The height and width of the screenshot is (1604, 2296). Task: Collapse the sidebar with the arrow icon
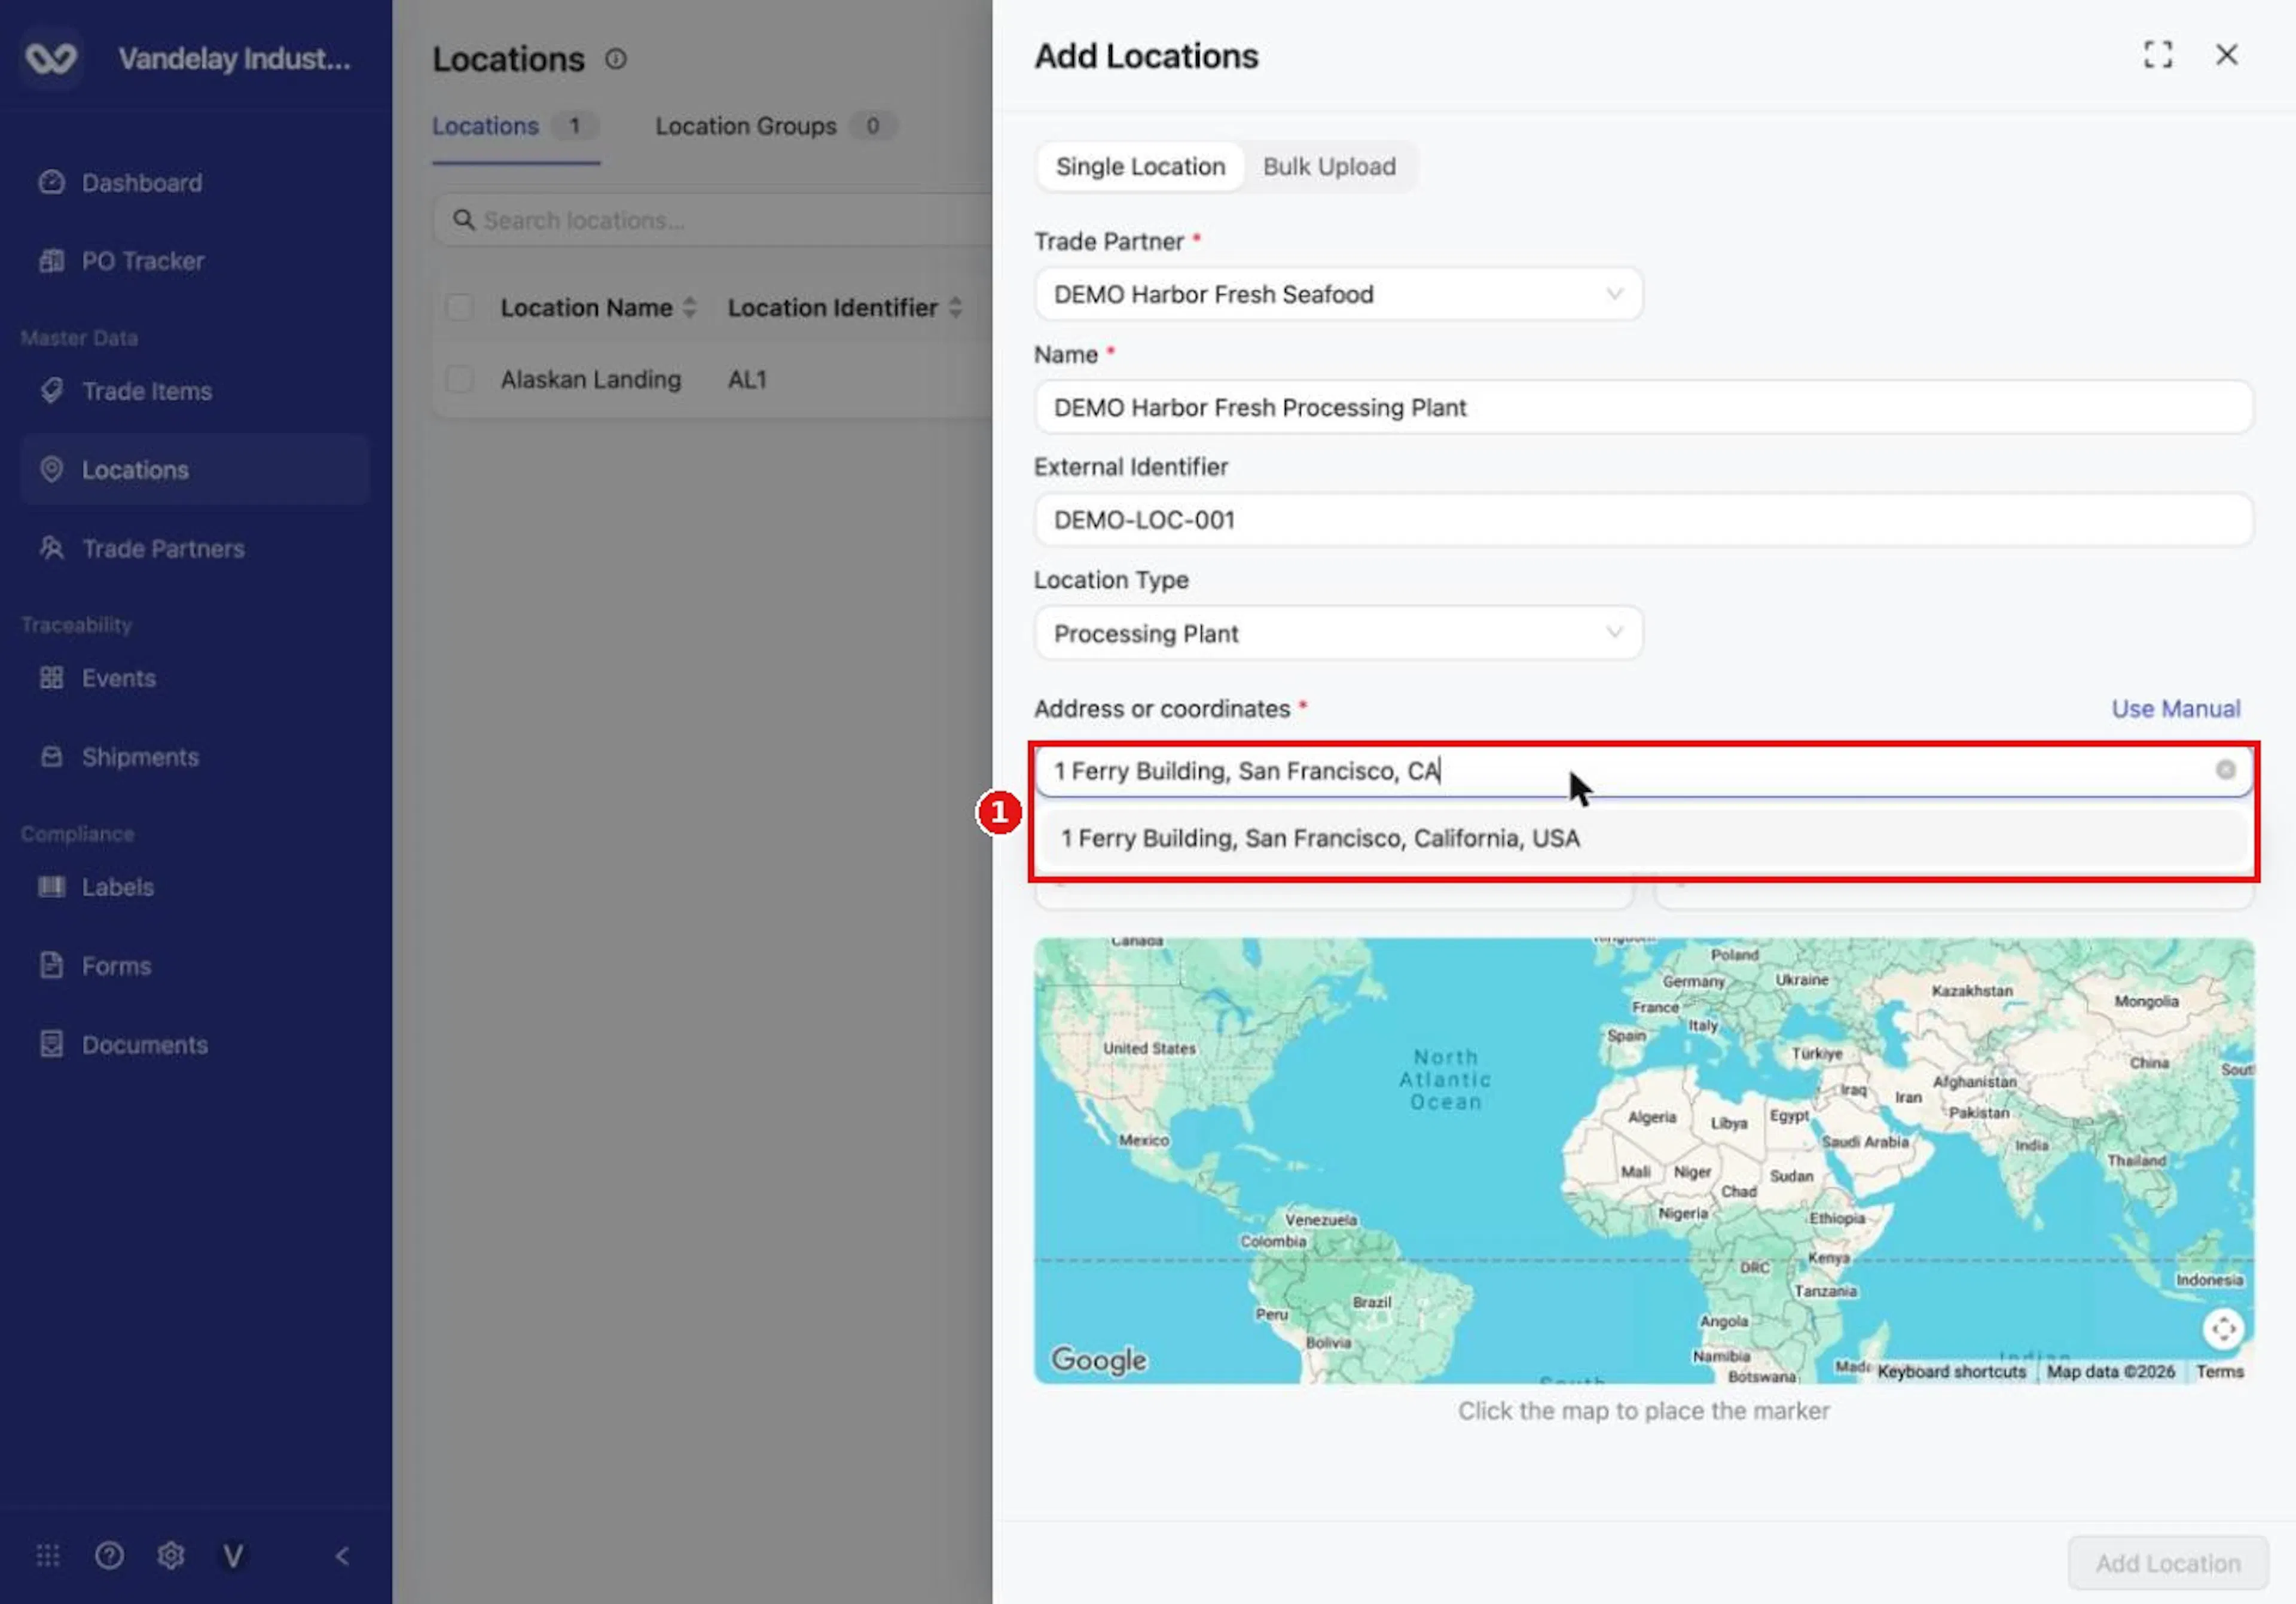(343, 1556)
